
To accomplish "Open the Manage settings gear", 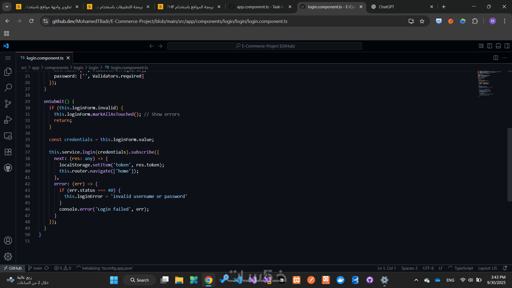I will pos(8,257).
